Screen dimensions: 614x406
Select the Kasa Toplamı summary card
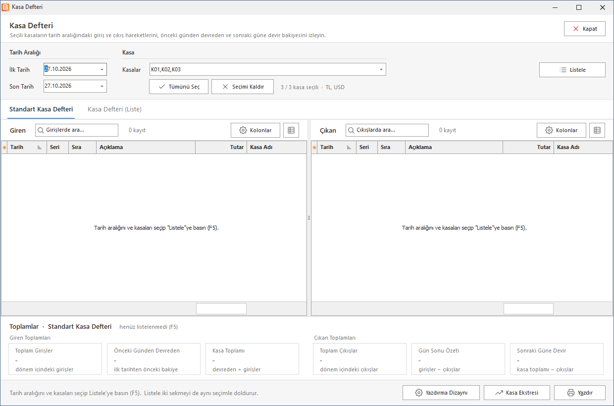point(252,359)
